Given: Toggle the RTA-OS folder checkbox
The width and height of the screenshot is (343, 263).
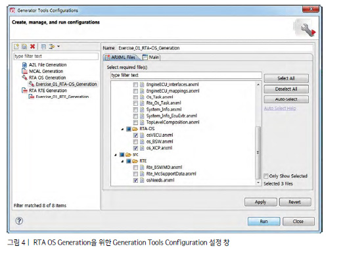Looking at the screenshot, I should 129,129.
